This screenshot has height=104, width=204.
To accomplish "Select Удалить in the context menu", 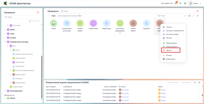I will (x=169, y=50).
